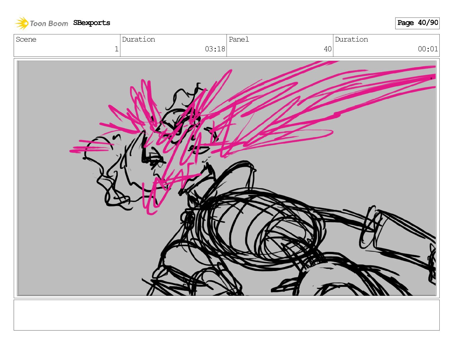Click the Scene header label
454x351 pixels.
coord(26,40)
